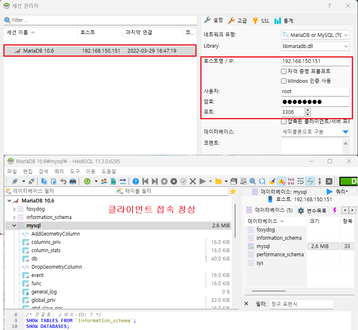The width and height of the screenshot is (358, 330).
Task: Click the cancel editing X icon
Action: [193, 181]
